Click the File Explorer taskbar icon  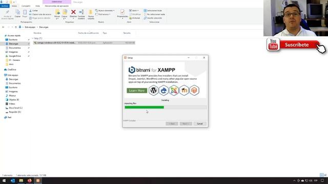(x=21, y=180)
